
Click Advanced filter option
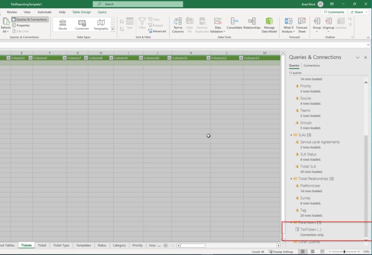tap(157, 31)
